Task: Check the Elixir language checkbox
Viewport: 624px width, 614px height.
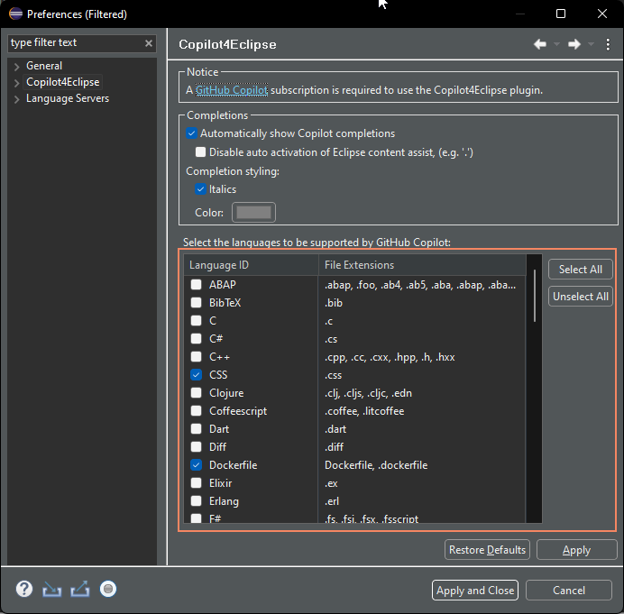Action: [197, 482]
